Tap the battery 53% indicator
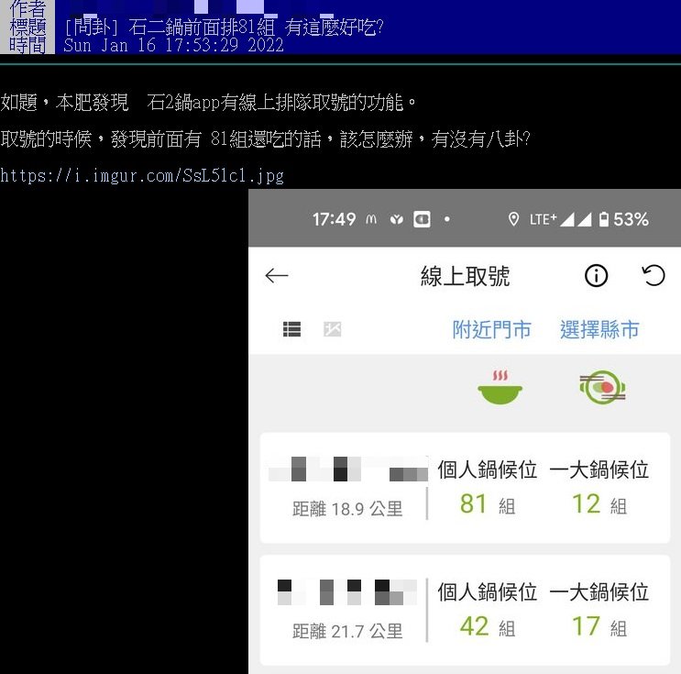Viewport: 681px width, 674px height. [623, 219]
